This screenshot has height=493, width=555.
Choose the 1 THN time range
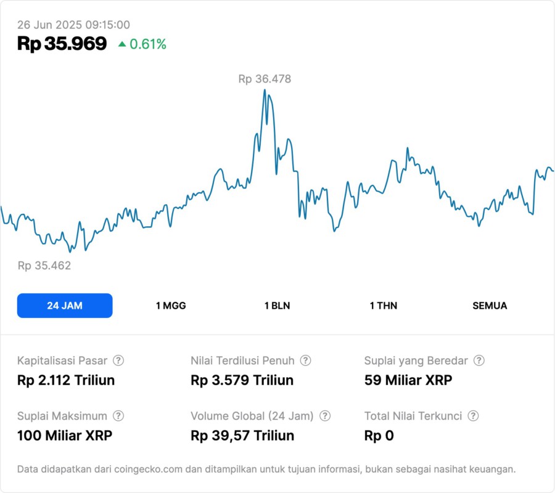[384, 306]
